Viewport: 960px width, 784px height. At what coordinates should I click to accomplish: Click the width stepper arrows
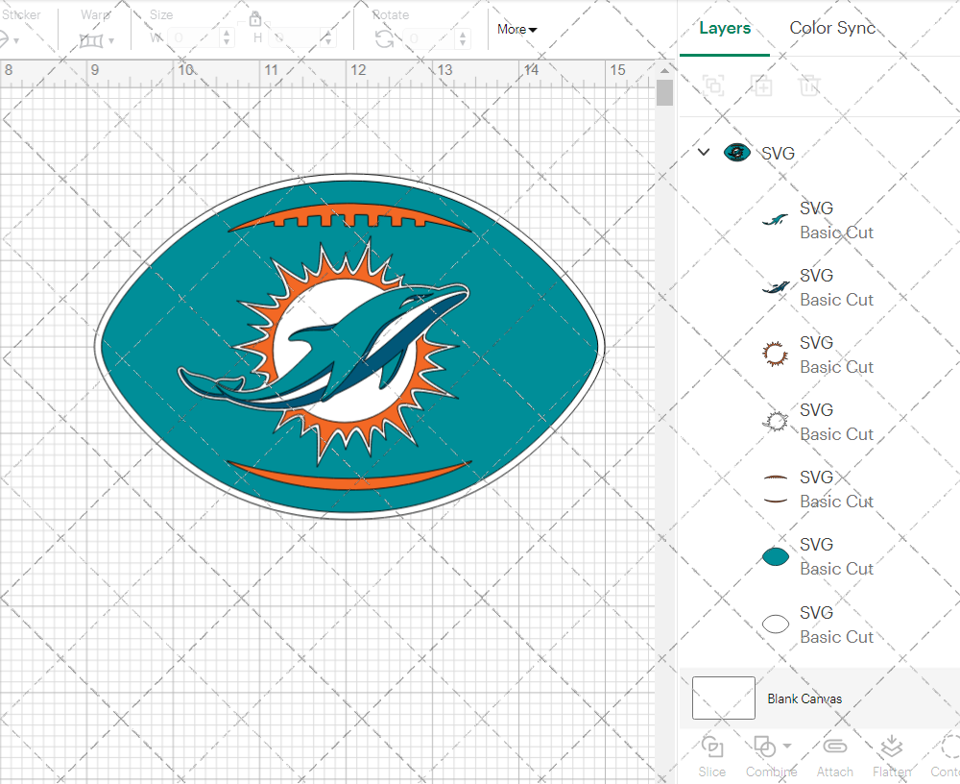click(x=227, y=38)
